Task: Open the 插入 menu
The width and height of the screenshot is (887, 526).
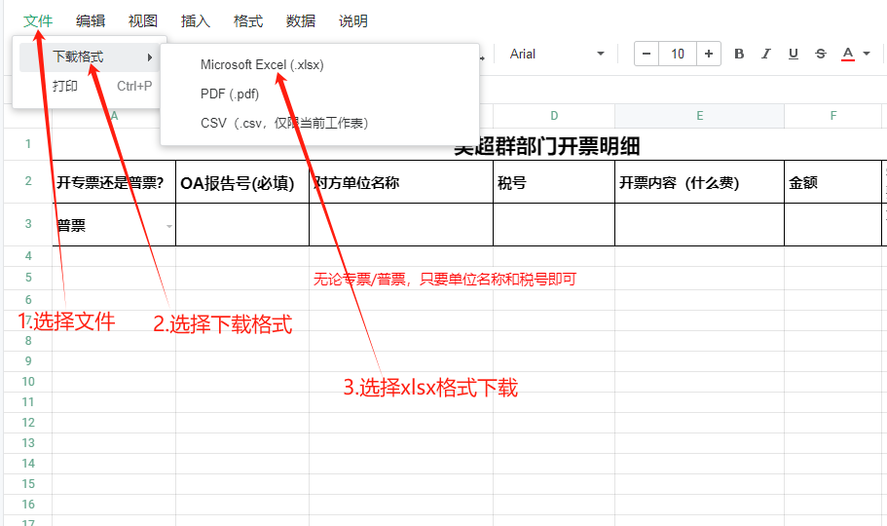Action: coord(196,20)
